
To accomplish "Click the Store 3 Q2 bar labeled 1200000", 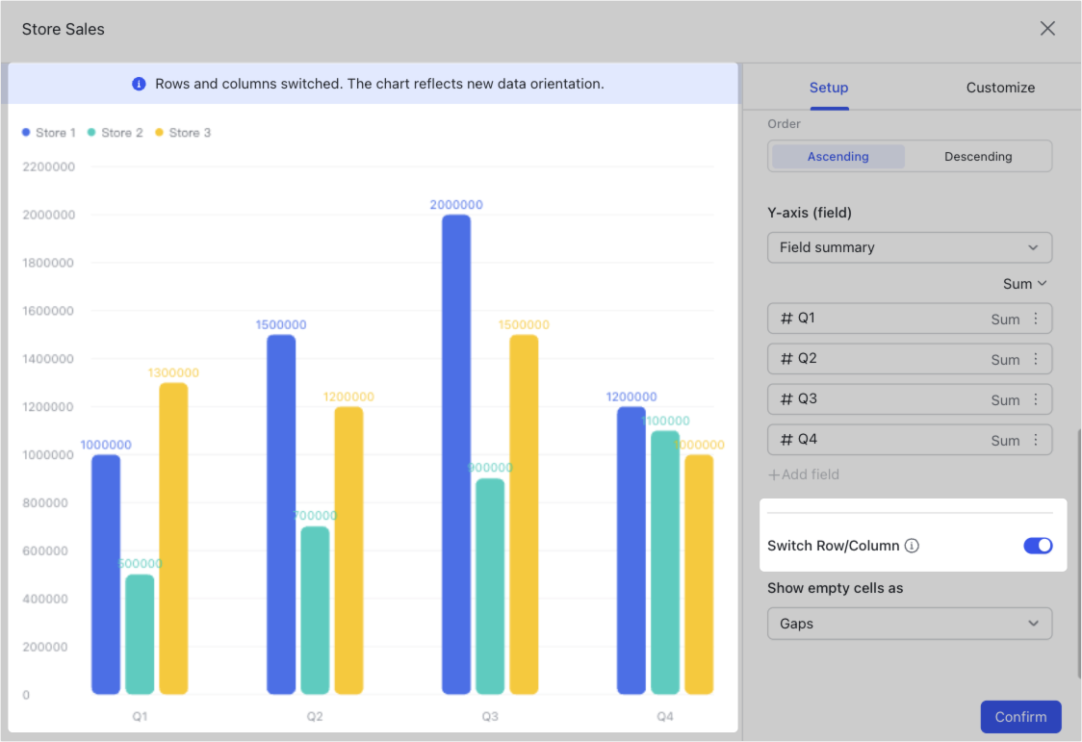I will 348,550.
